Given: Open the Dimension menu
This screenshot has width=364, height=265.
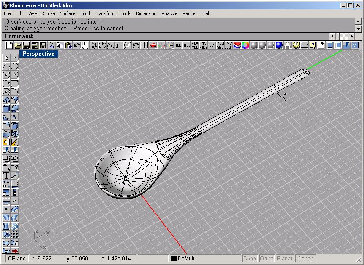Looking at the screenshot, I should (146, 13).
